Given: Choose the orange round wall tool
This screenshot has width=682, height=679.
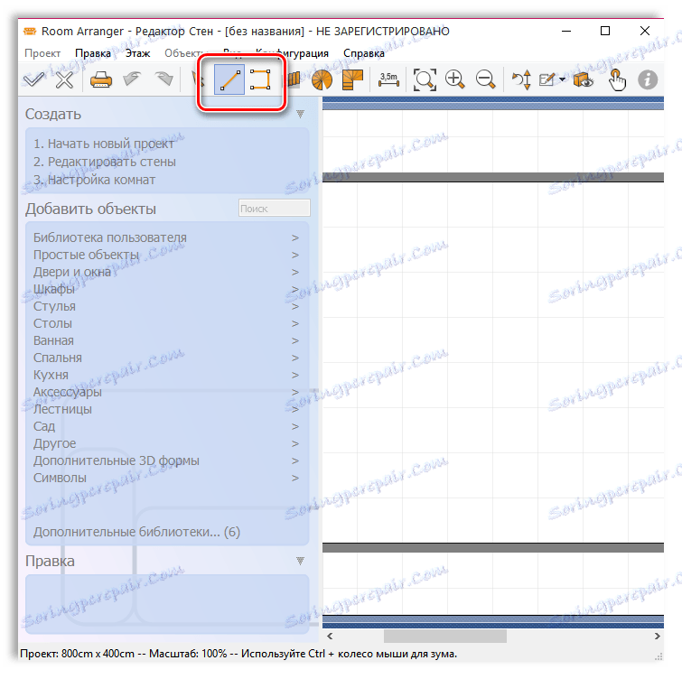Looking at the screenshot, I should tap(322, 79).
